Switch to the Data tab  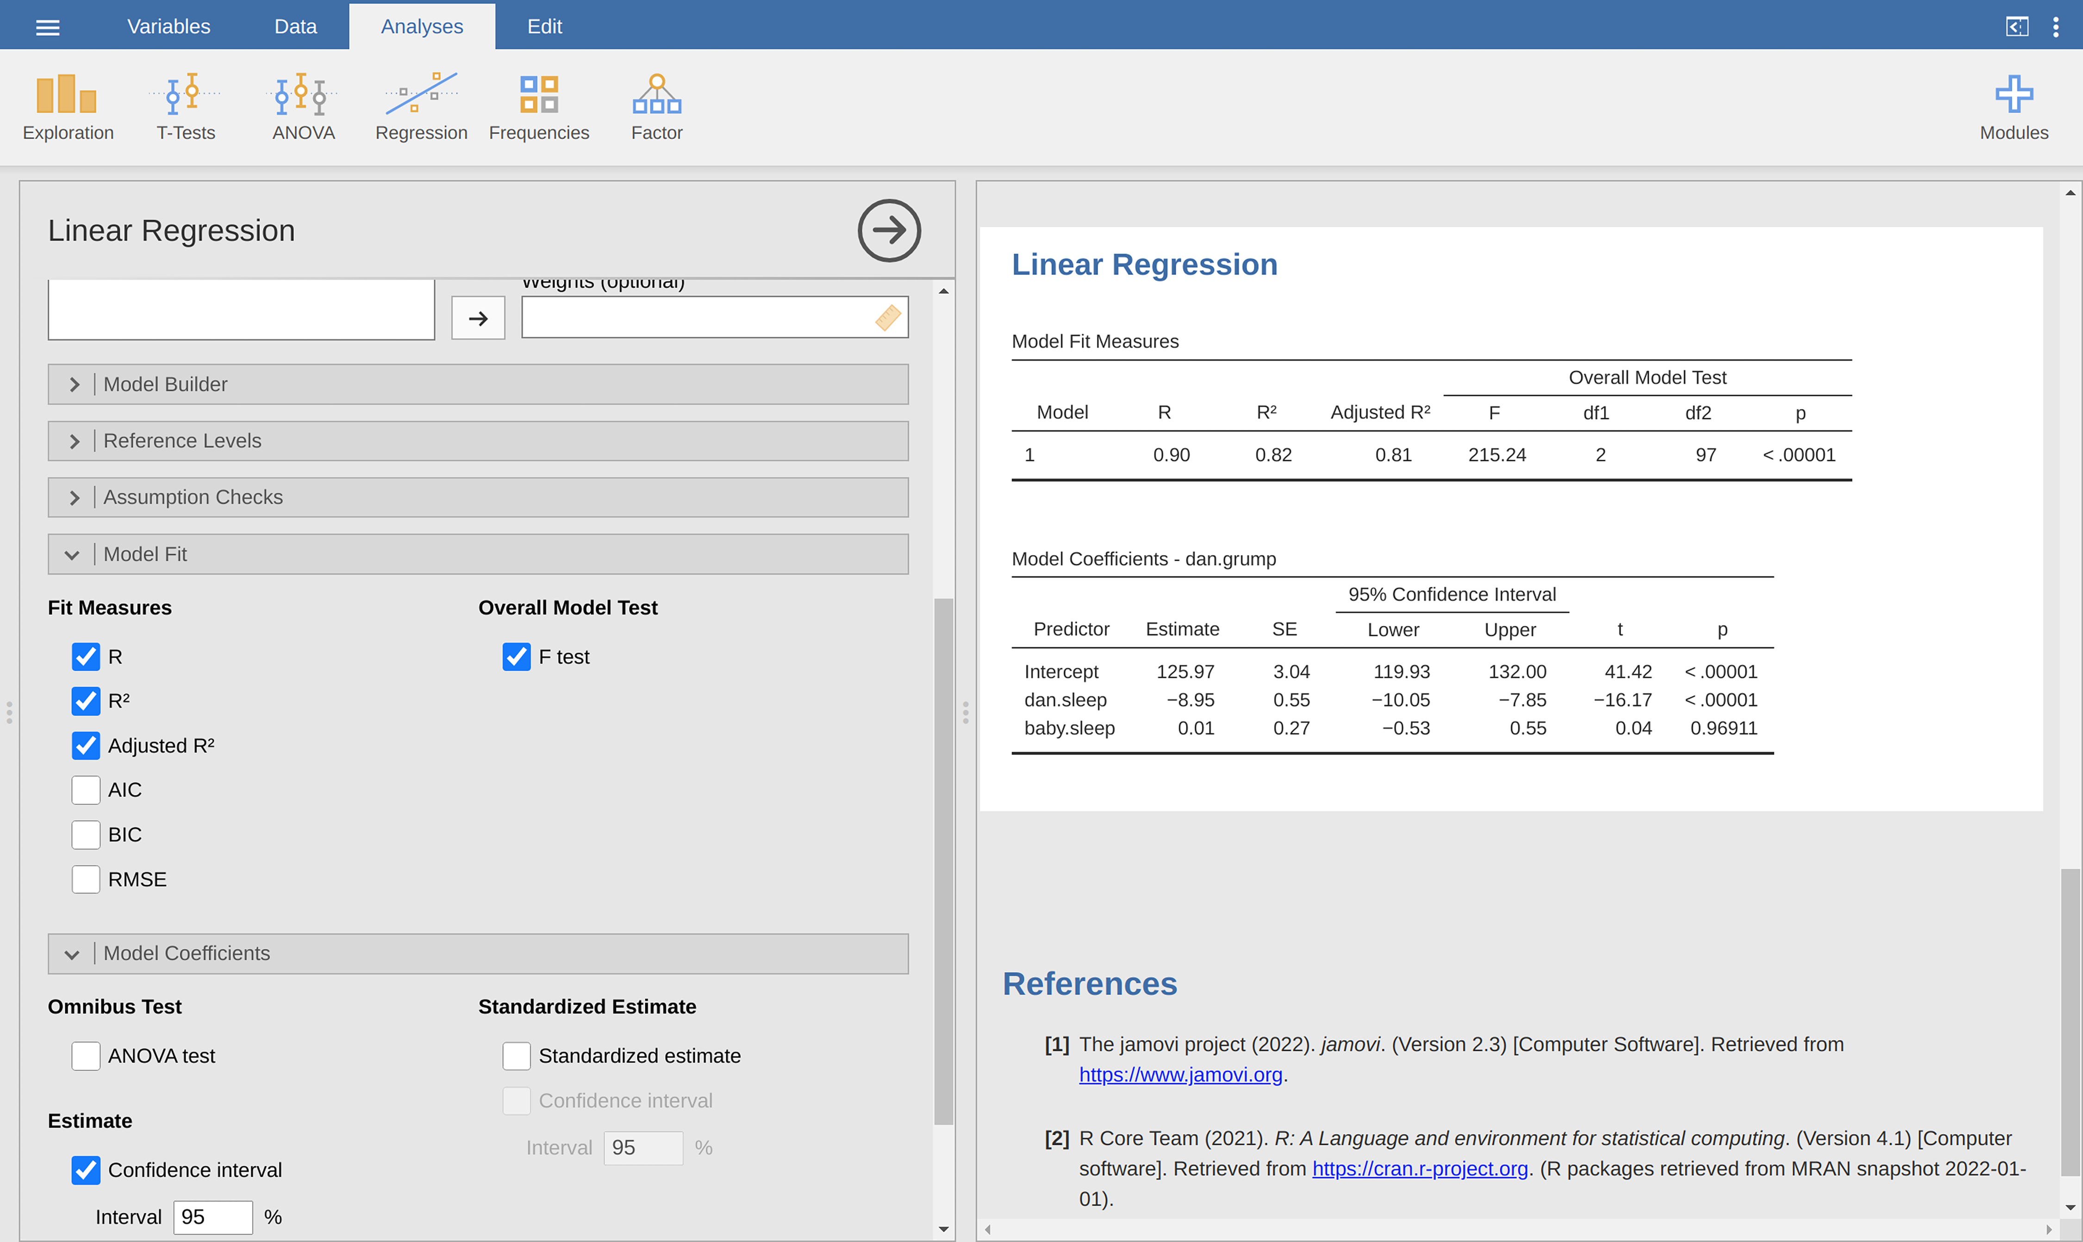[296, 26]
